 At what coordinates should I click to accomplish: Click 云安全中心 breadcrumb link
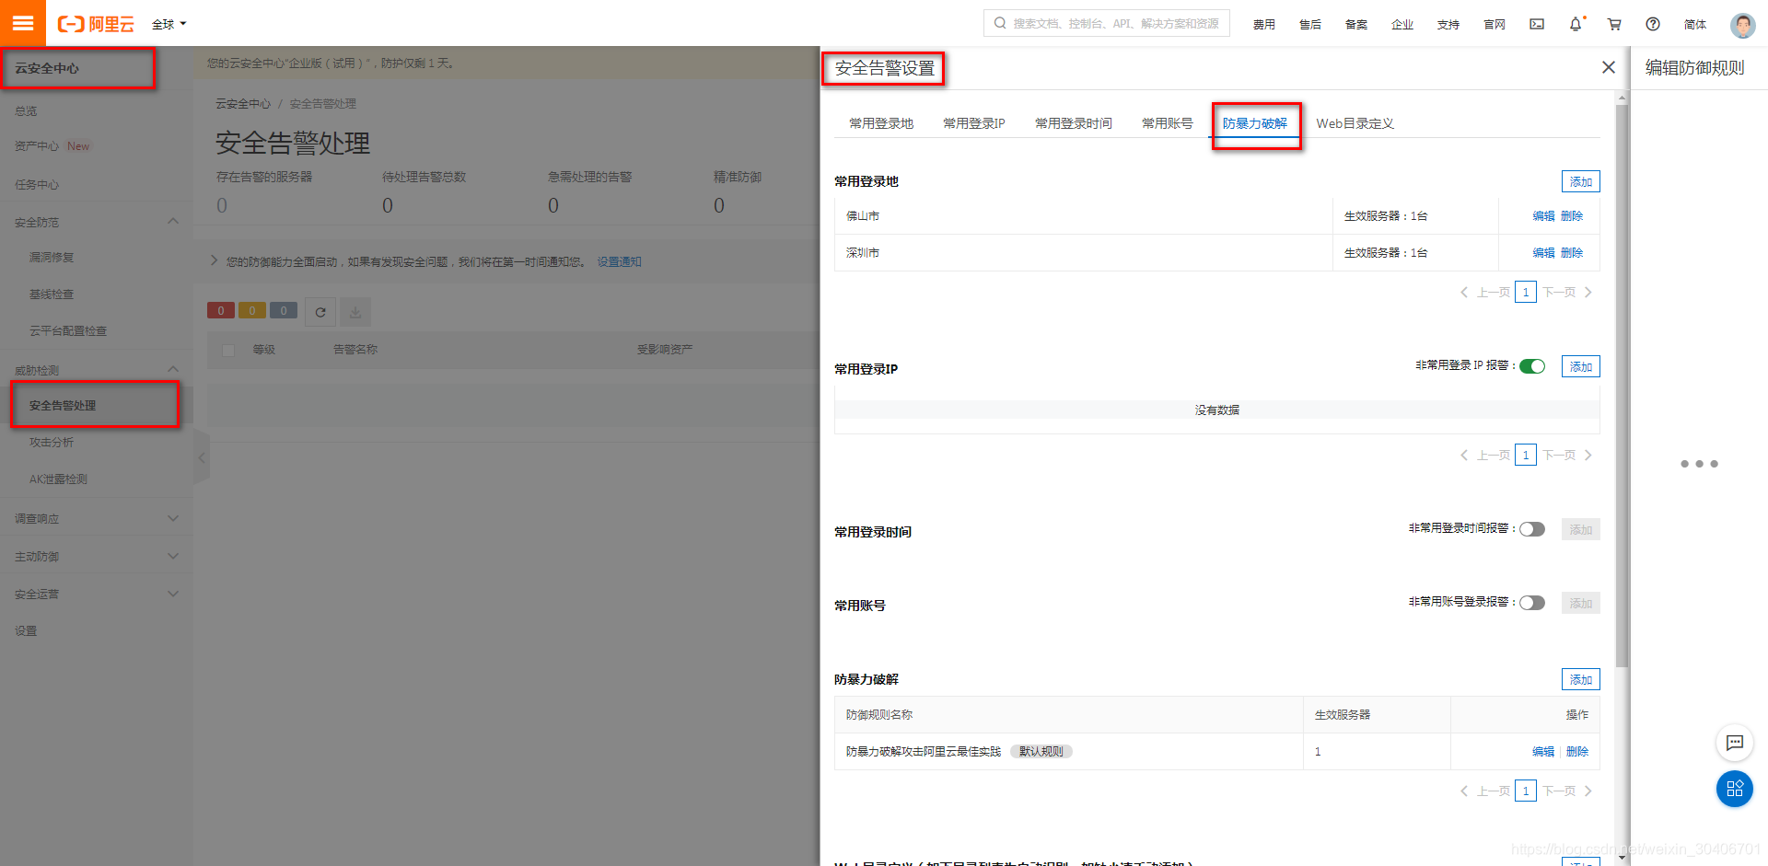pos(243,104)
